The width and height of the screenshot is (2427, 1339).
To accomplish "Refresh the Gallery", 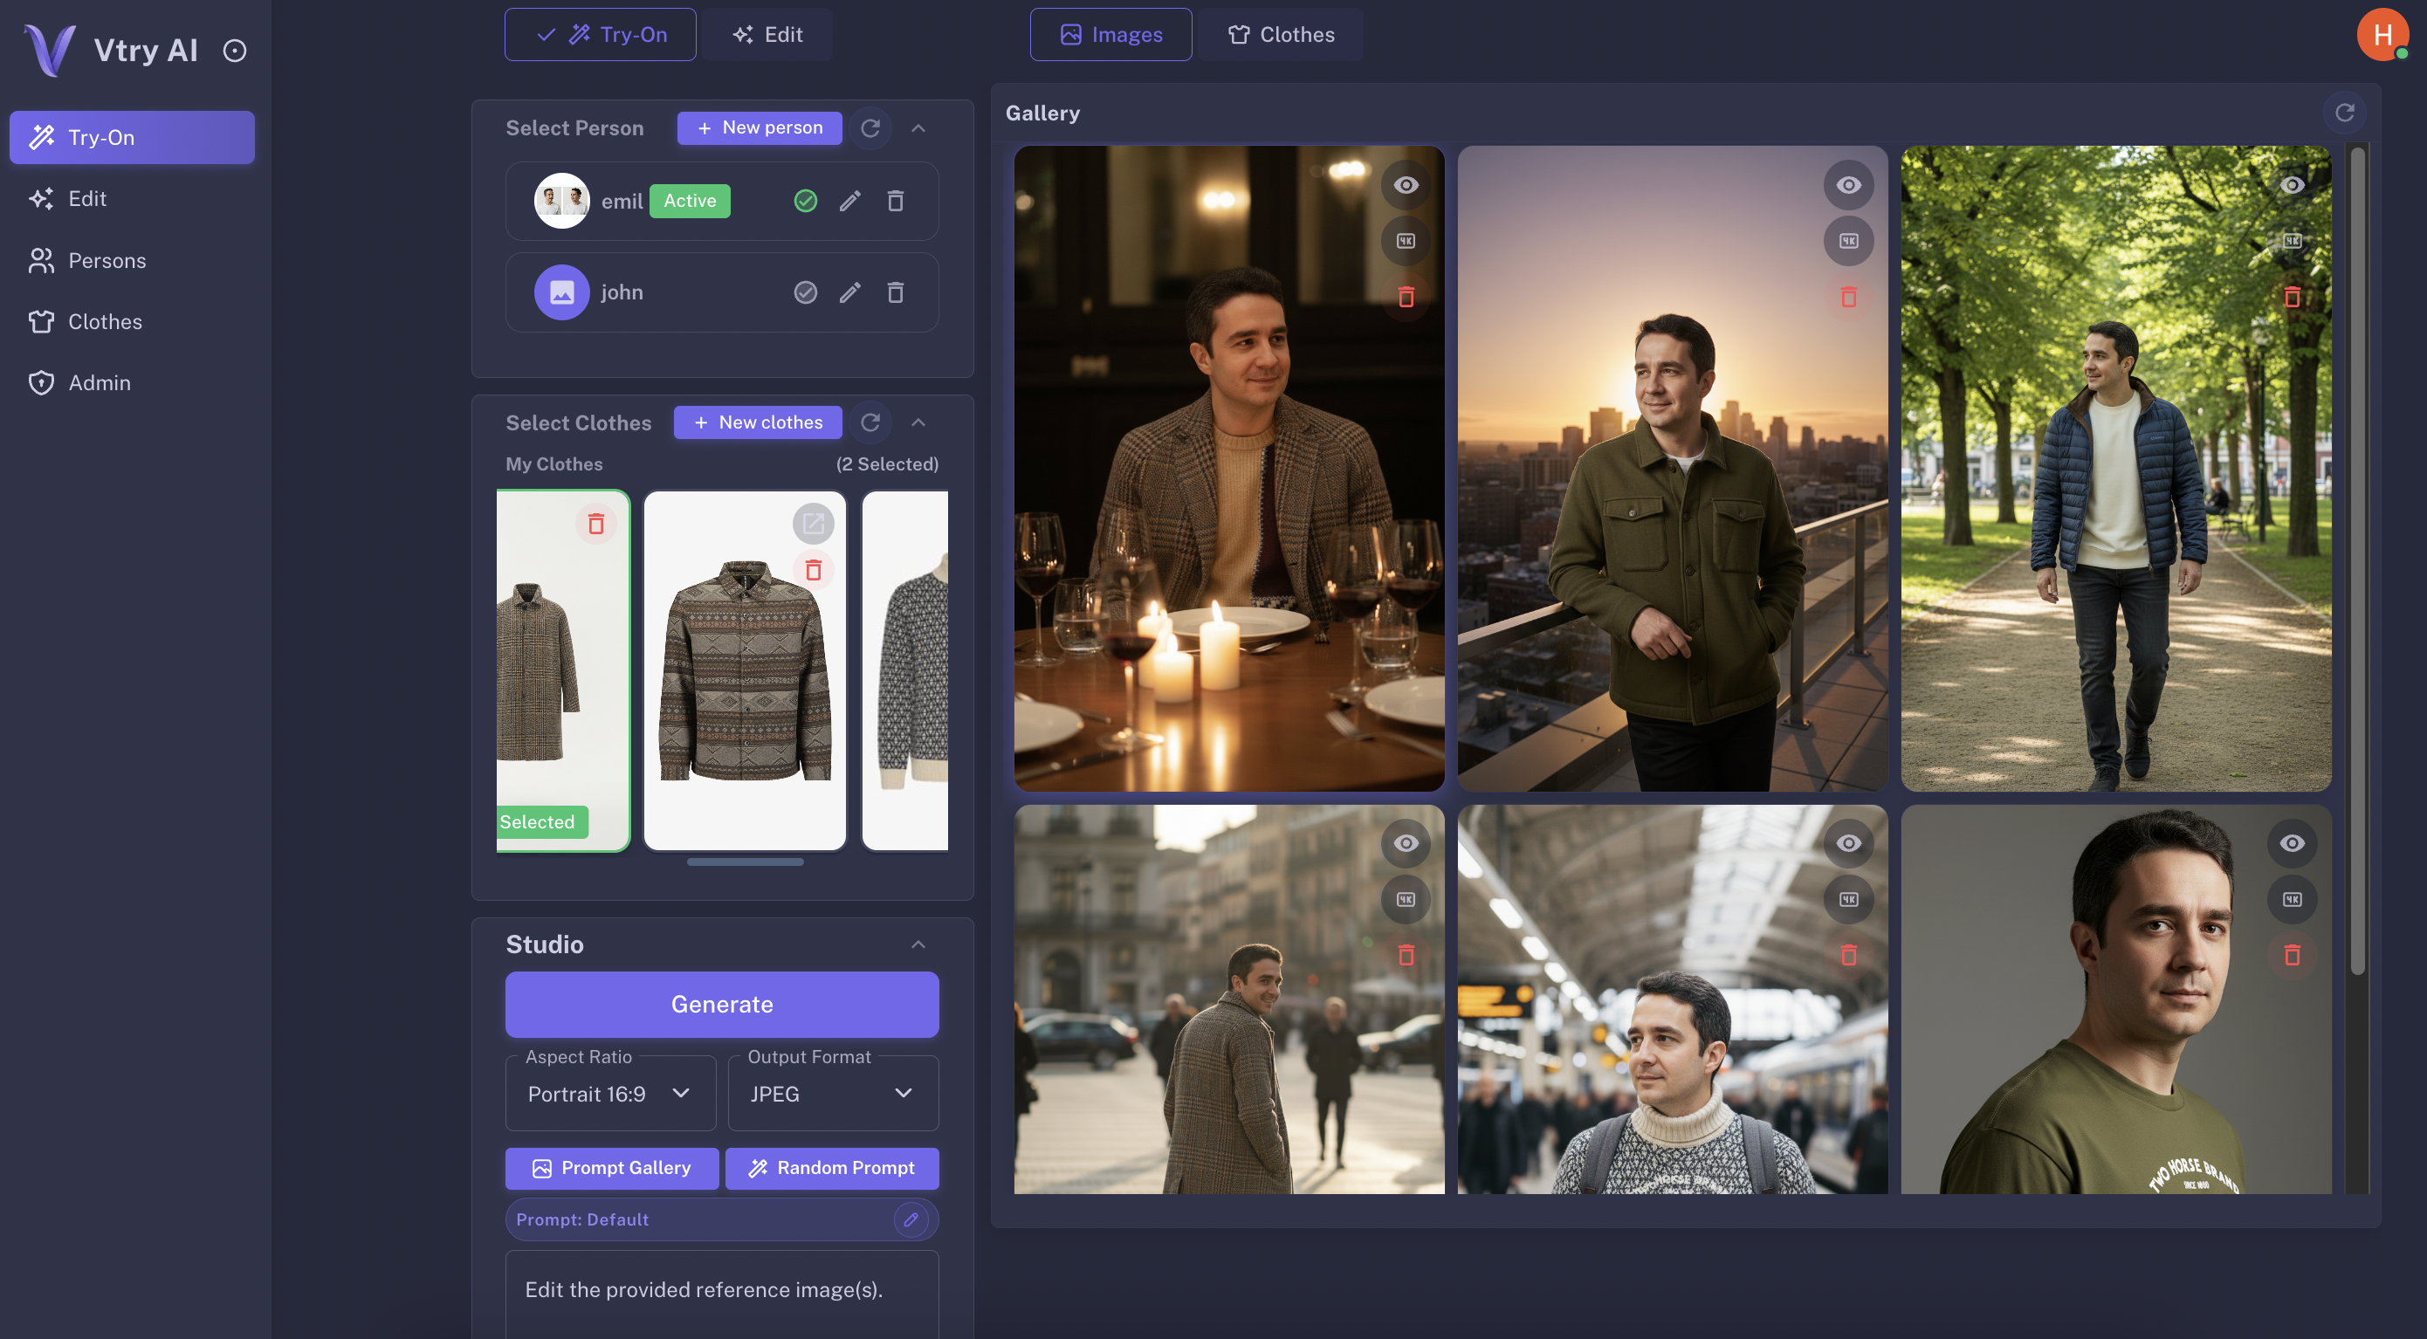I will (x=2346, y=112).
